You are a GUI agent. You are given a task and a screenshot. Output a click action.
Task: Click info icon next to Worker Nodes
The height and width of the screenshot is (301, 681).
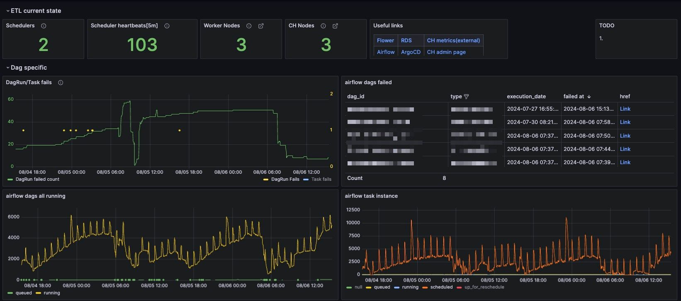[249, 26]
